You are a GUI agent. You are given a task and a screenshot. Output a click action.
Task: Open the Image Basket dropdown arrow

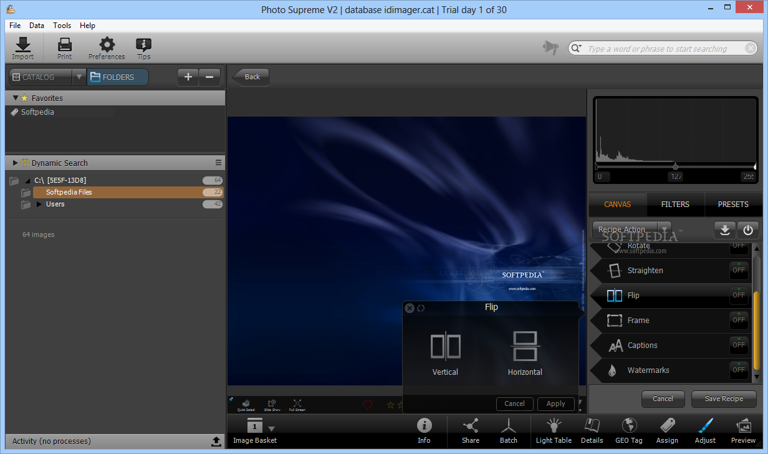click(x=271, y=428)
